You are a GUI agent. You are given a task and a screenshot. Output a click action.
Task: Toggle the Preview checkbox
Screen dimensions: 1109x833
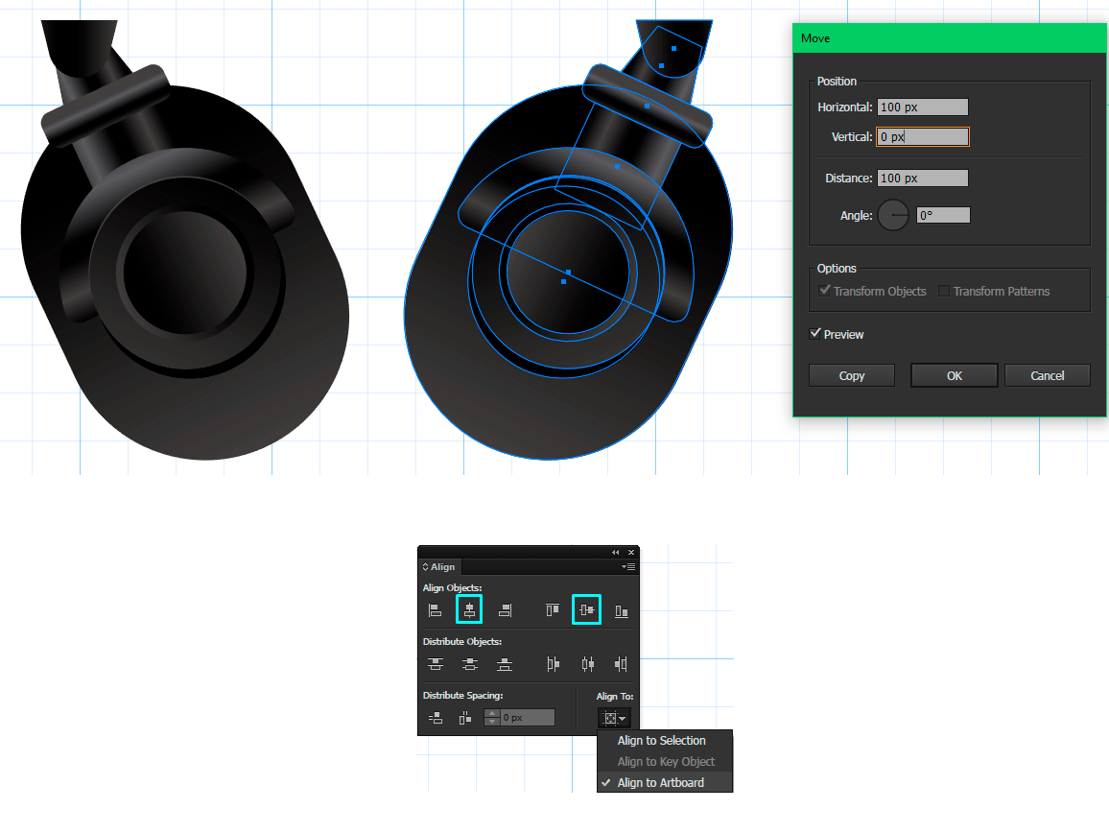coord(815,334)
